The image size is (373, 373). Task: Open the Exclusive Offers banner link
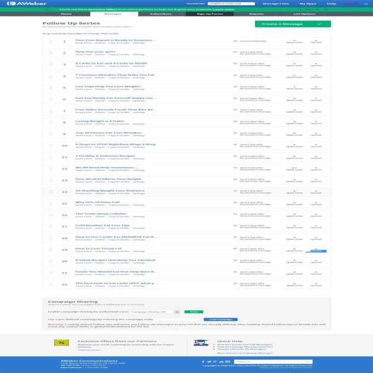[x=103, y=9]
